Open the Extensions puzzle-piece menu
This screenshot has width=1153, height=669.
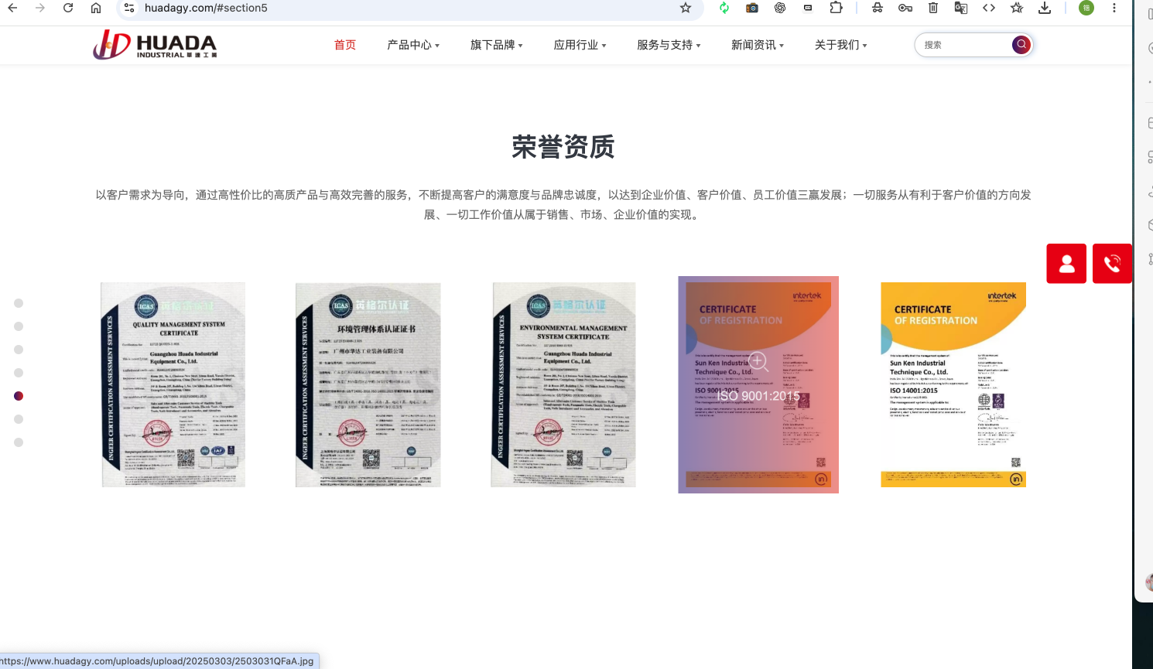836,8
